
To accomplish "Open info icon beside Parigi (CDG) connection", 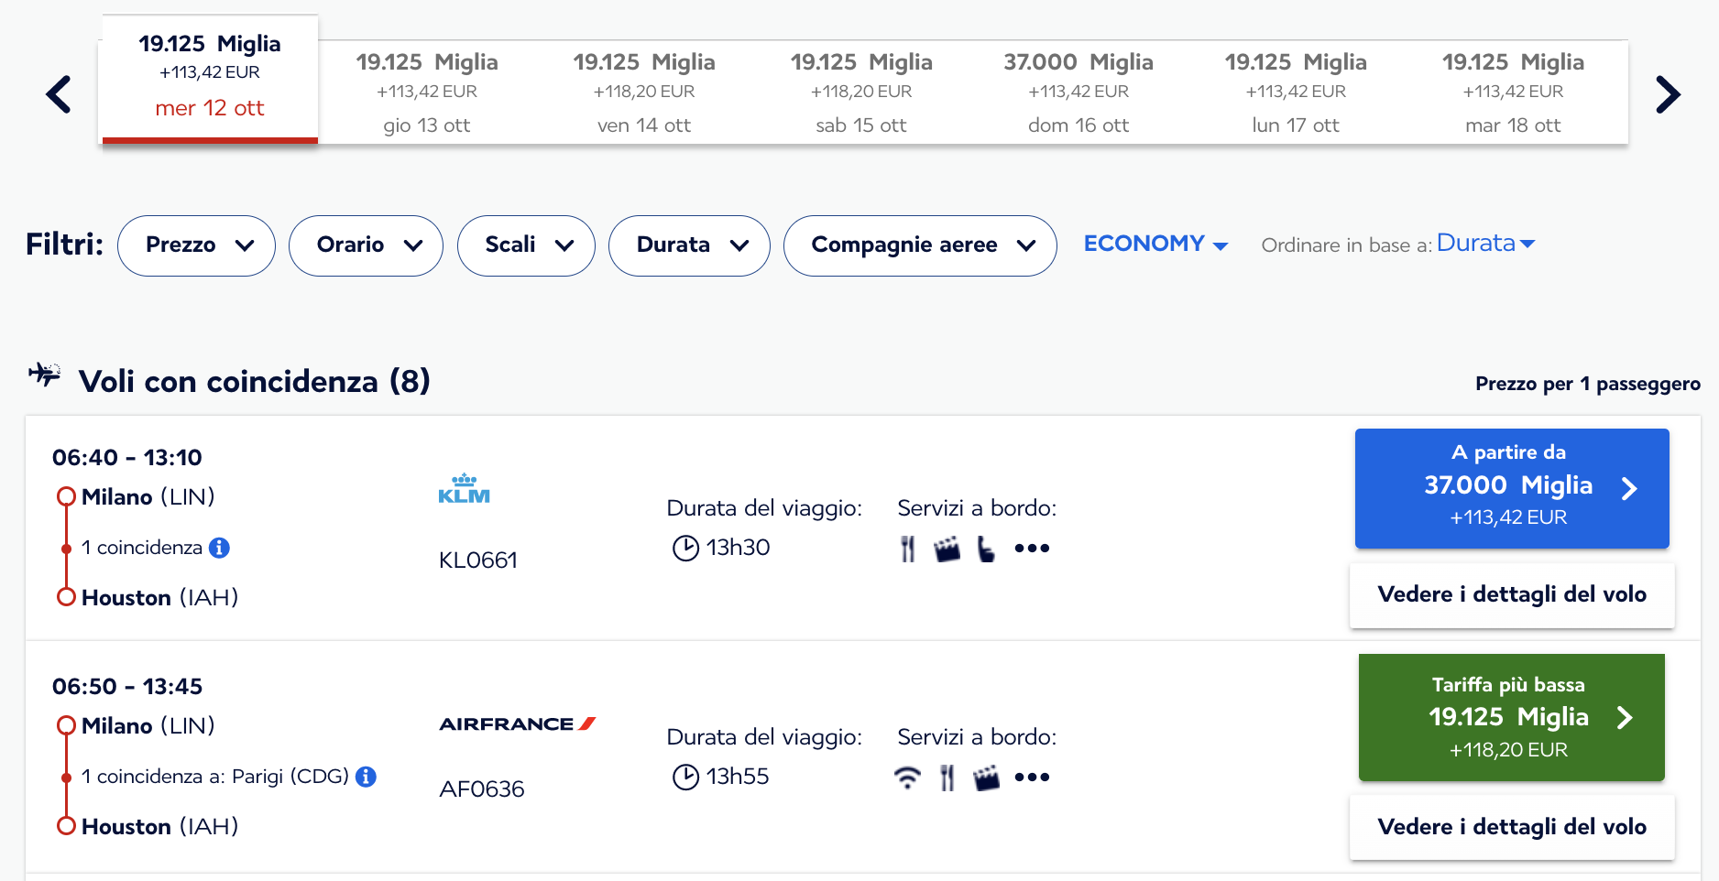I will (366, 777).
